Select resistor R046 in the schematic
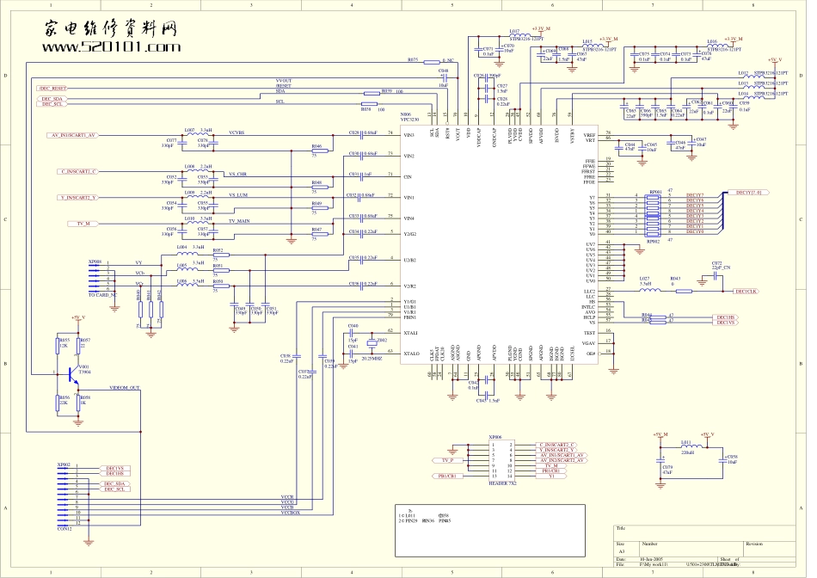The image size is (817, 578). 316,151
